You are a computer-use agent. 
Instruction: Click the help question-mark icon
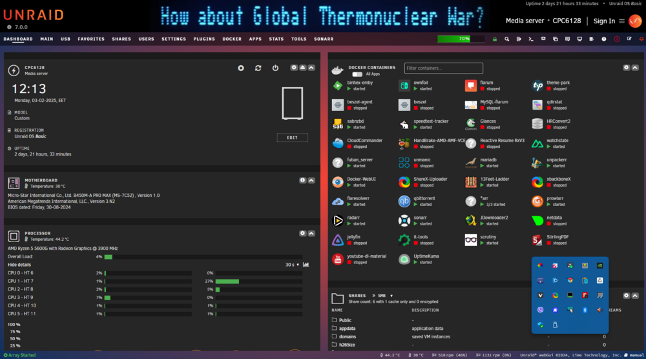point(603,39)
